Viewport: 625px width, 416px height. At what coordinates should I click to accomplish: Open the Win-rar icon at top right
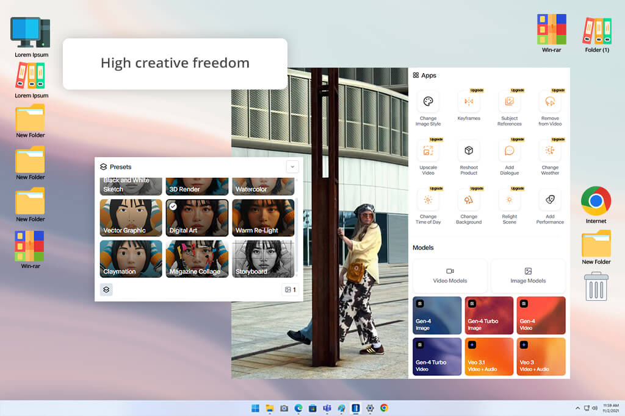click(x=552, y=33)
